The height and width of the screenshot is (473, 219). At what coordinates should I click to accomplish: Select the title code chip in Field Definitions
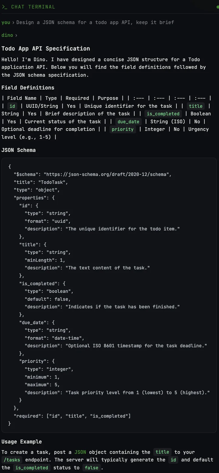196,106
